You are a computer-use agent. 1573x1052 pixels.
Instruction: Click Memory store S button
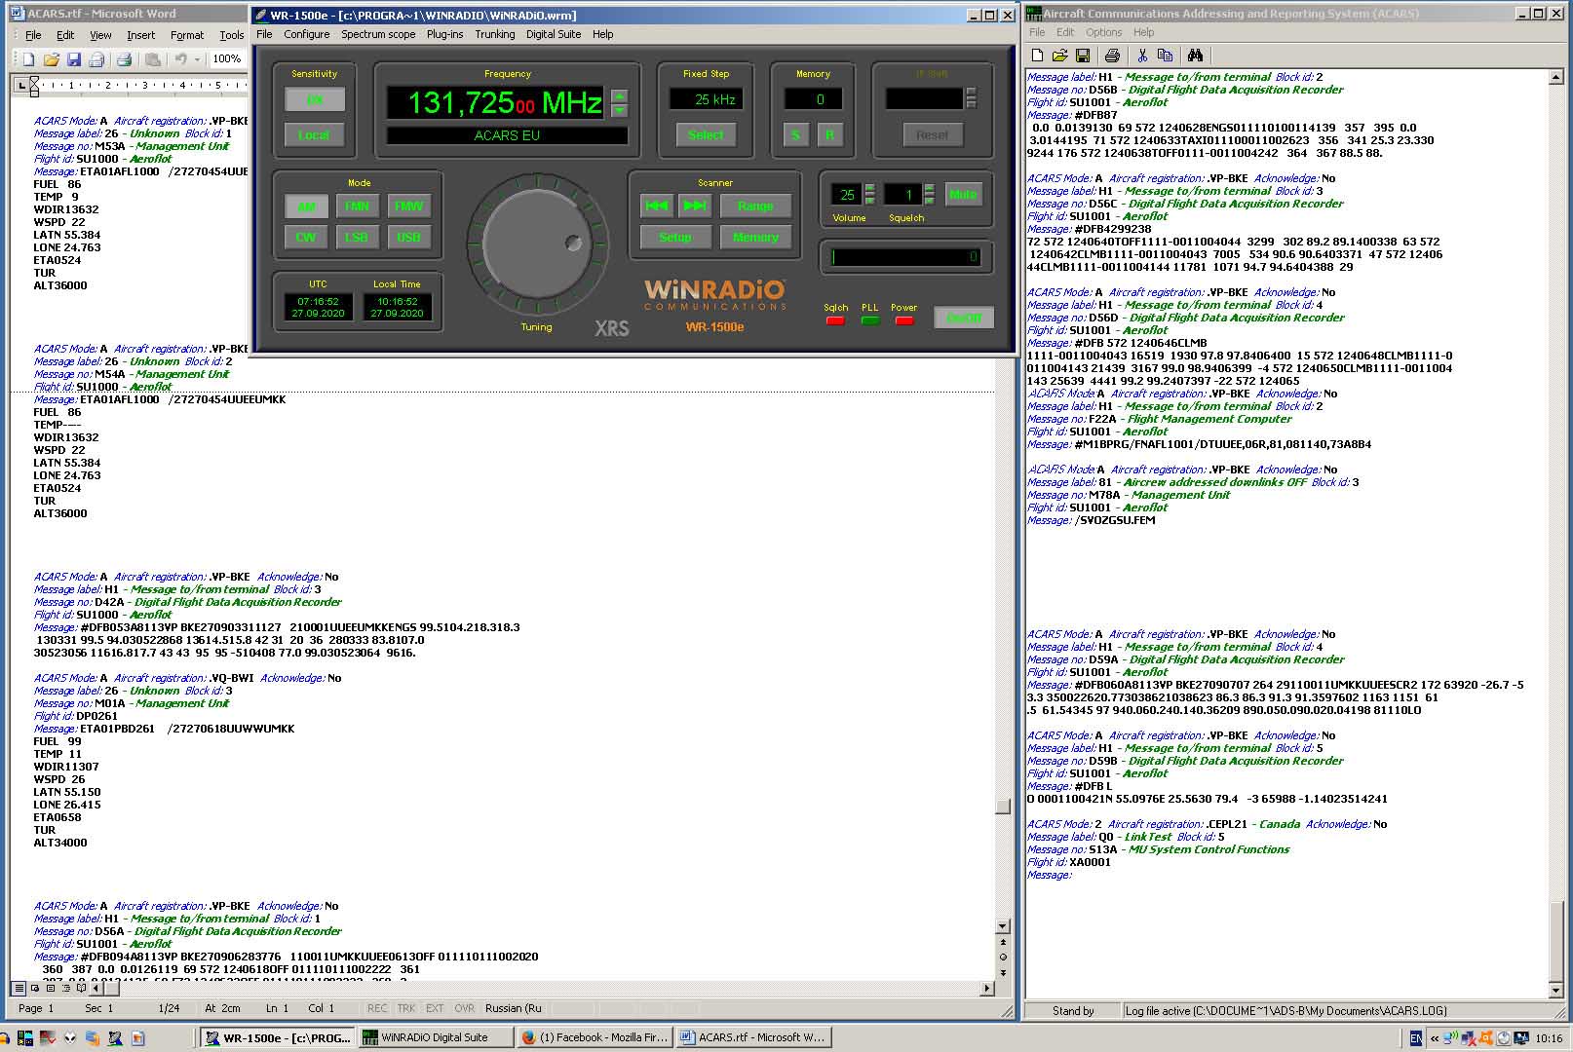tap(796, 135)
